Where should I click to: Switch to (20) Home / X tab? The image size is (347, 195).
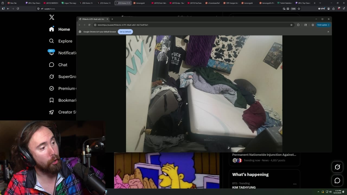click(87, 3)
